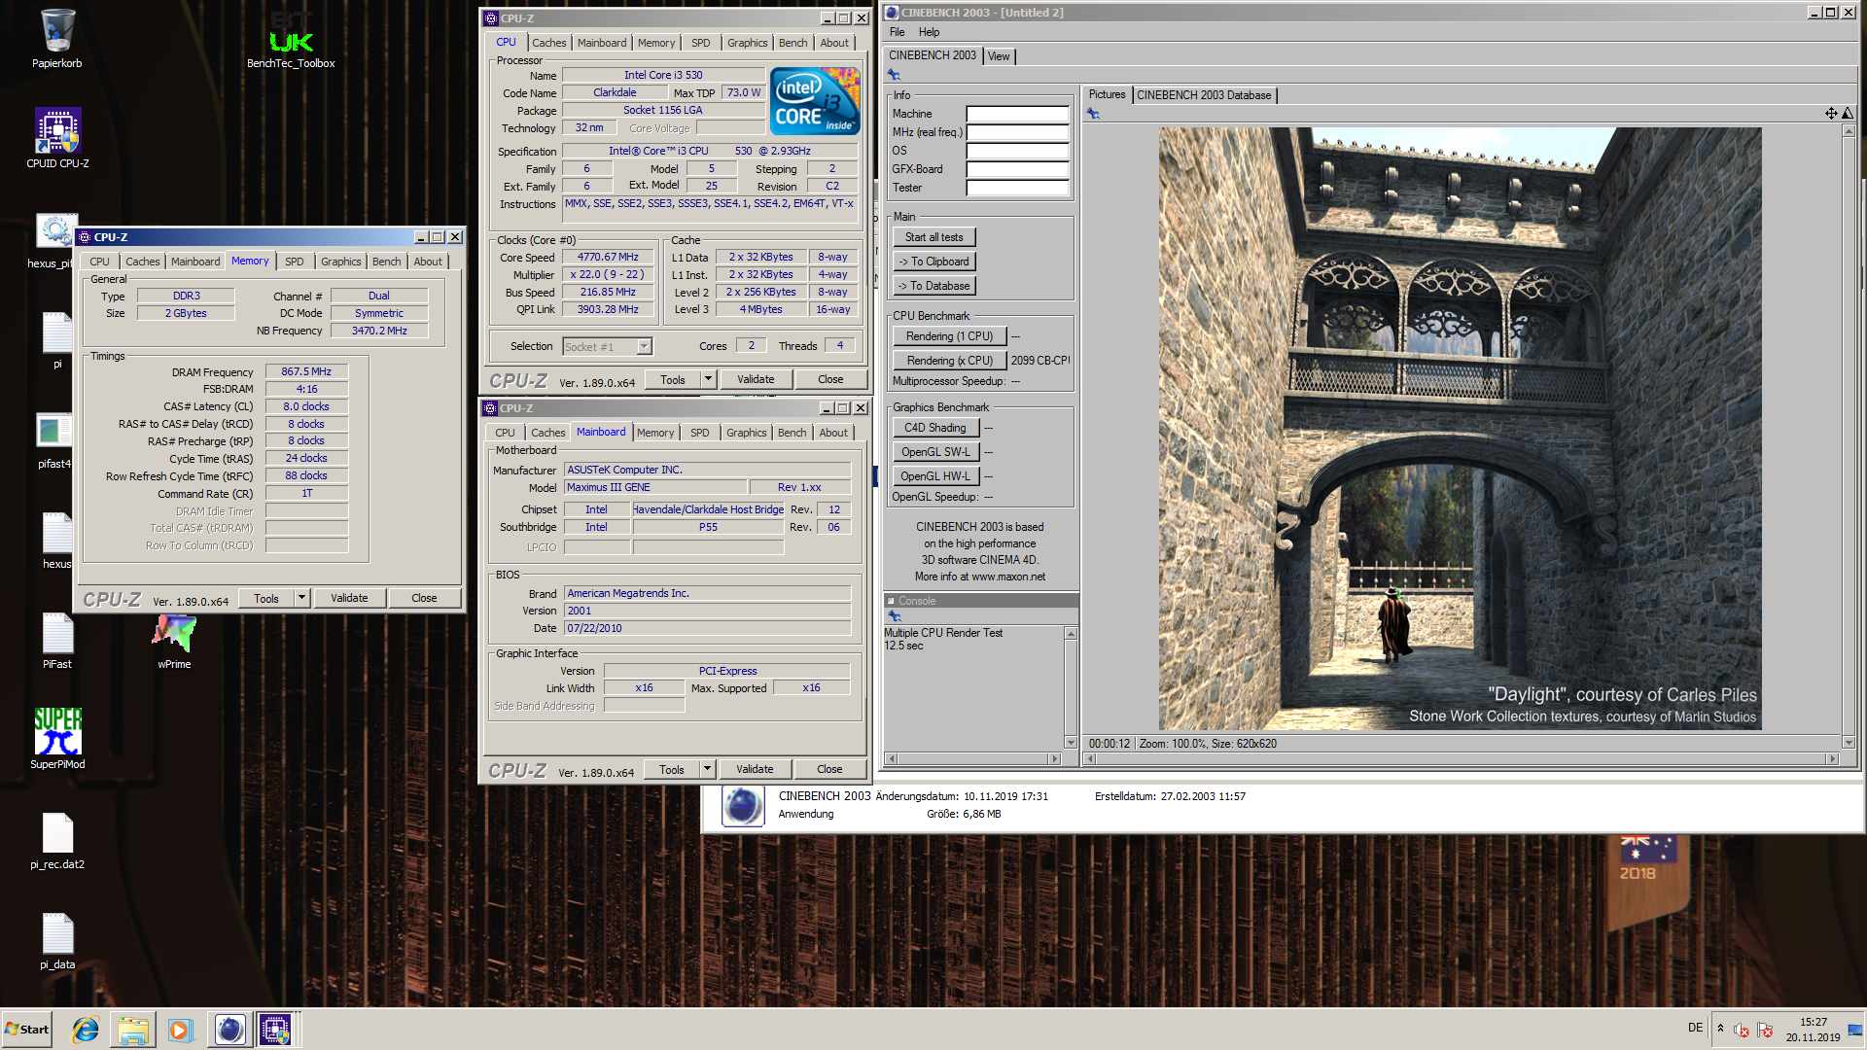Image resolution: width=1867 pixels, height=1050 pixels.
Task: Switch to CPU-Z from the taskbar icon
Action: pos(275,1030)
